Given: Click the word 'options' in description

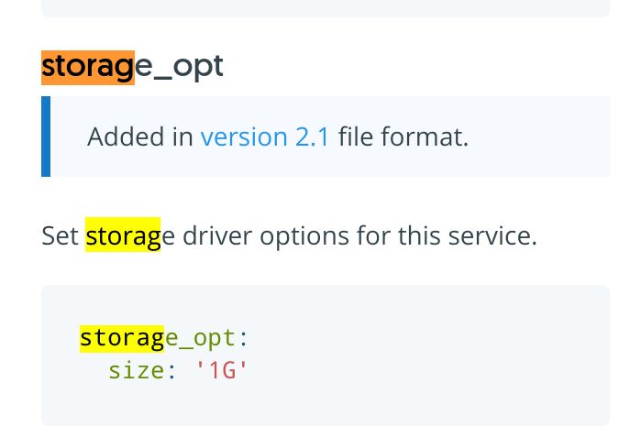Looking at the screenshot, I should tap(304, 236).
